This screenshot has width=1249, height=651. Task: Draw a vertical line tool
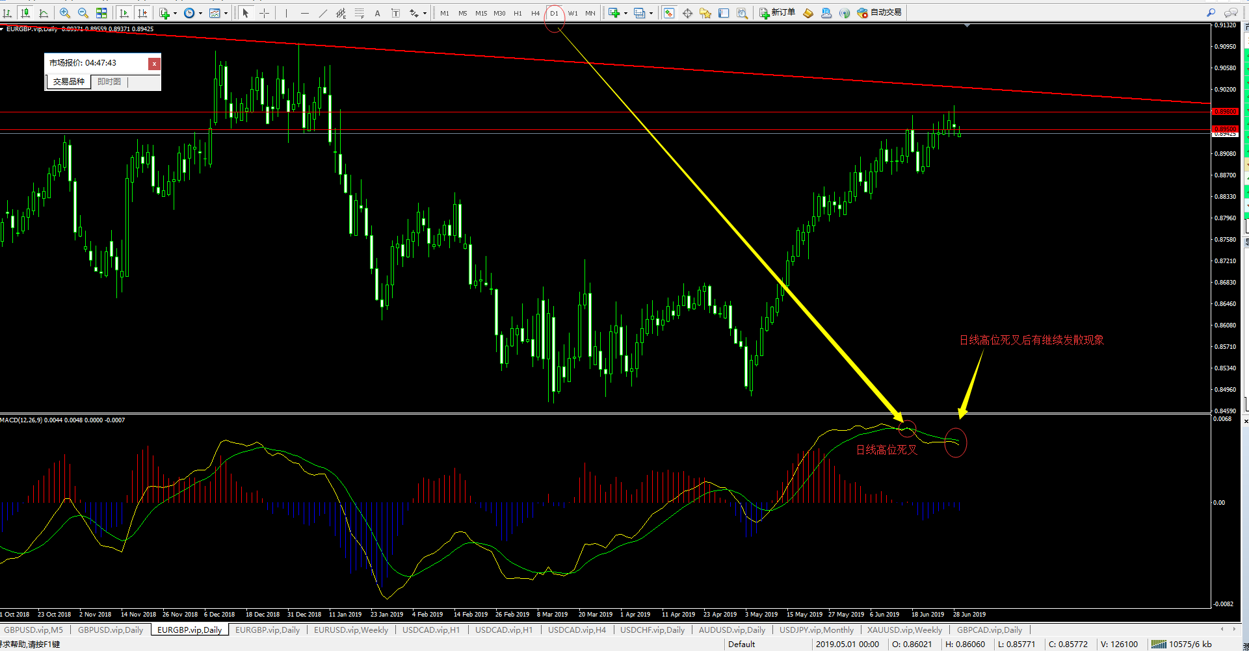pos(286,13)
